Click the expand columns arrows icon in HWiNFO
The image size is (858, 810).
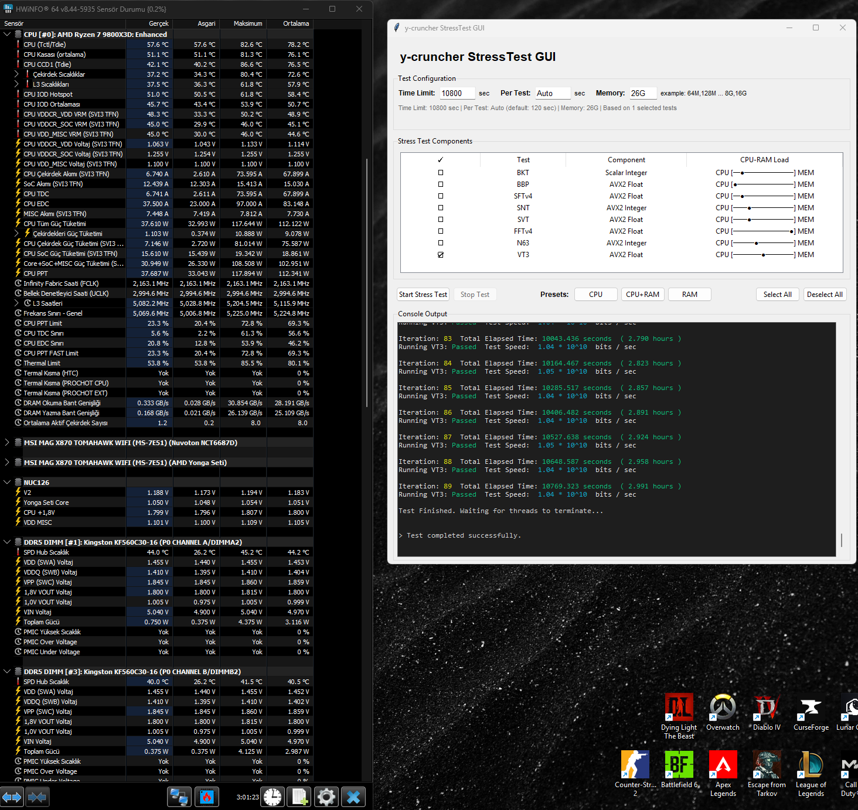[x=12, y=797]
